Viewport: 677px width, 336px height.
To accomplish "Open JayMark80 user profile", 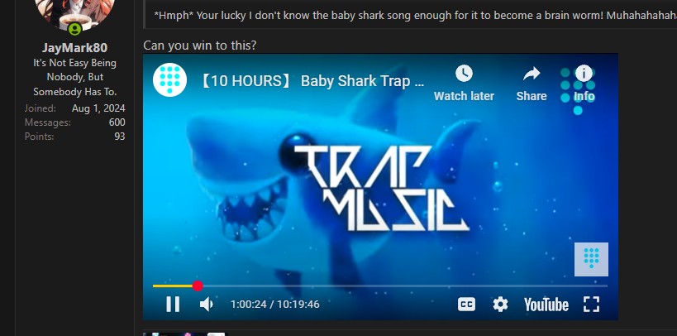I will [x=74, y=47].
